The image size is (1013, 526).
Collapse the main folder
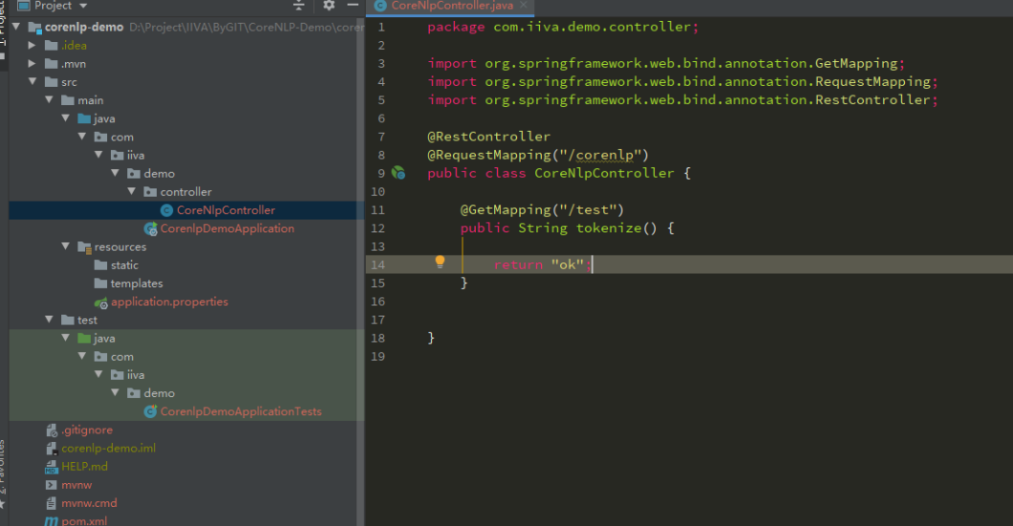pyautogui.click(x=49, y=100)
